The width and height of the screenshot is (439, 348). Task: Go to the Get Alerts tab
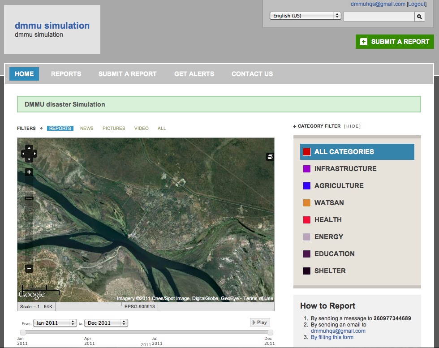[x=194, y=74]
